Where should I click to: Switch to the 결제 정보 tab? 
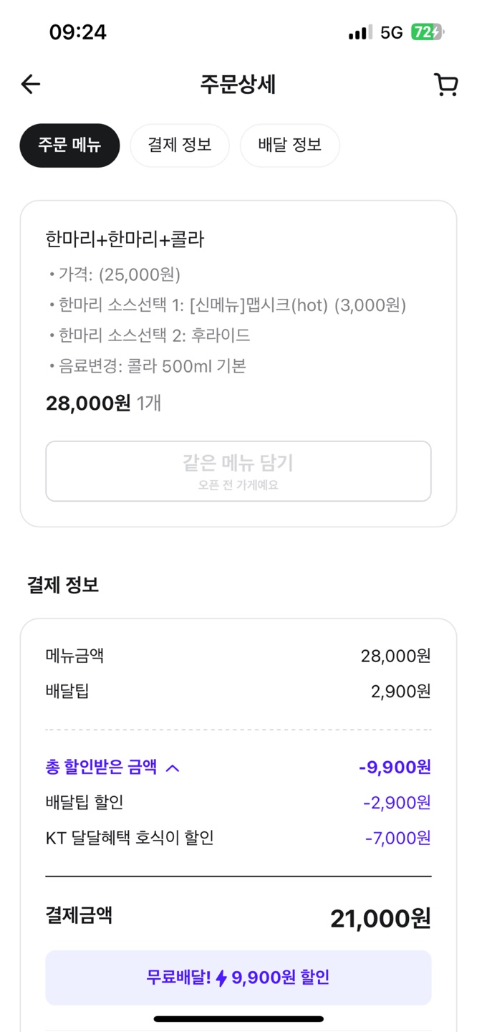coord(180,145)
